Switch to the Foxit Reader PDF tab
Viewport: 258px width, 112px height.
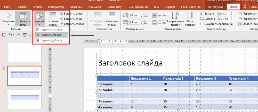pyautogui.click(x=191, y=7)
